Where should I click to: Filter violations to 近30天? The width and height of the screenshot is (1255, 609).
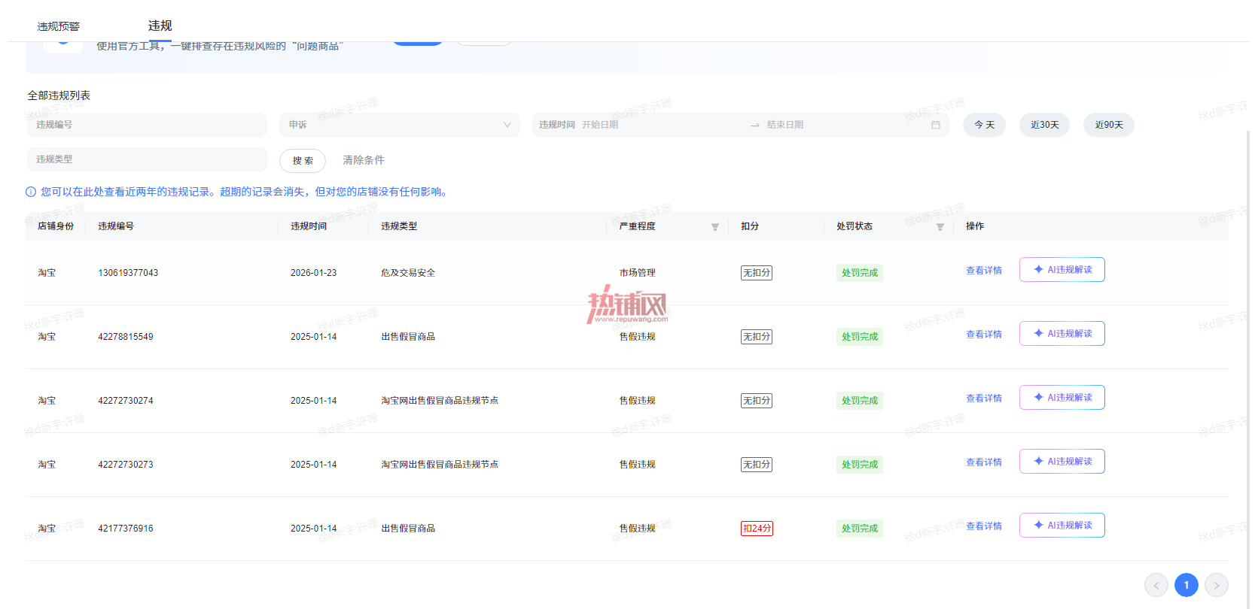pyautogui.click(x=1045, y=125)
